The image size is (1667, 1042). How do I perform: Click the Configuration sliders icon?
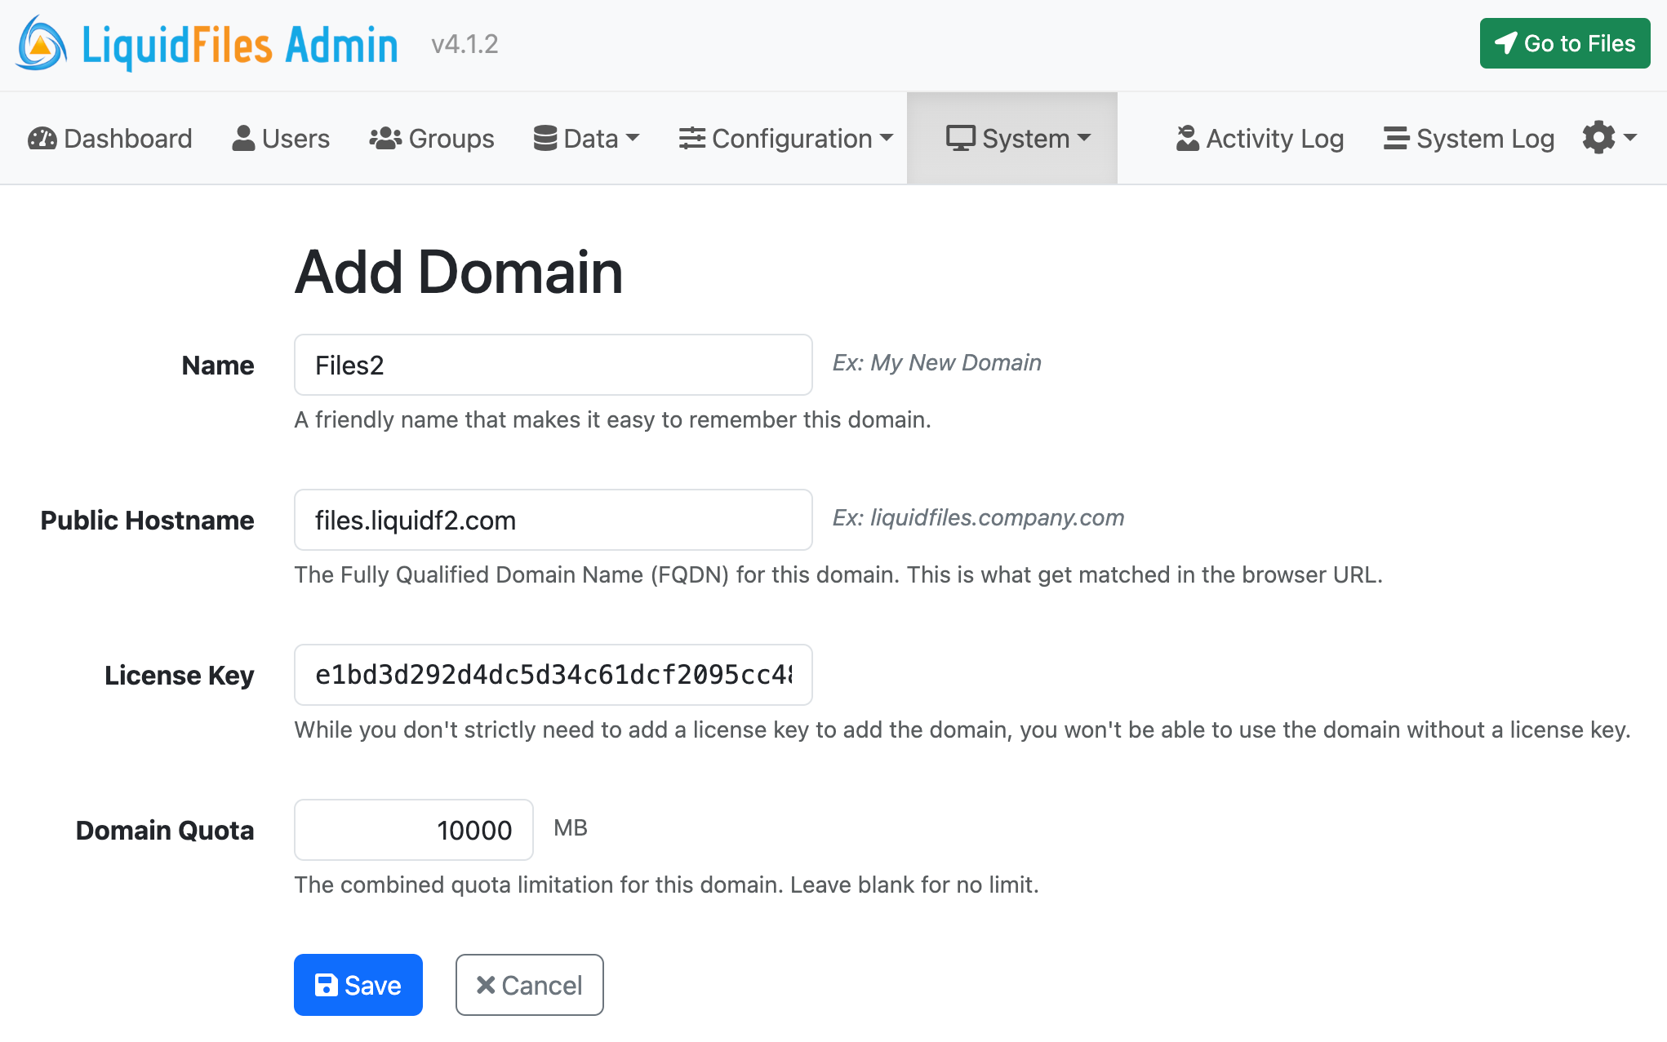click(x=691, y=138)
